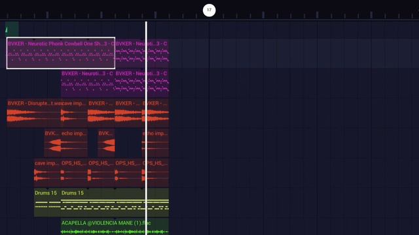
Task: Select the second OPS_HS_ audio clip
Action: click(x=101, y=172)
